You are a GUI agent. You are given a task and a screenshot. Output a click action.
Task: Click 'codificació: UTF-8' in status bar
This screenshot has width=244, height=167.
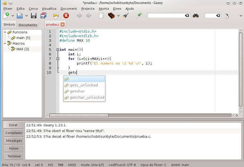(x=122, y=165)
